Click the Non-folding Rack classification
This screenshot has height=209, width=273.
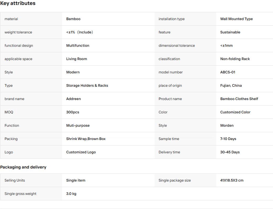235,59
